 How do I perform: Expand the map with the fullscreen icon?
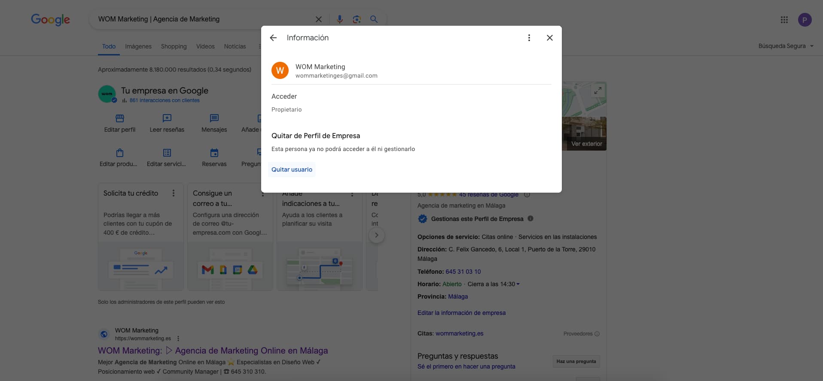(597, 91)
